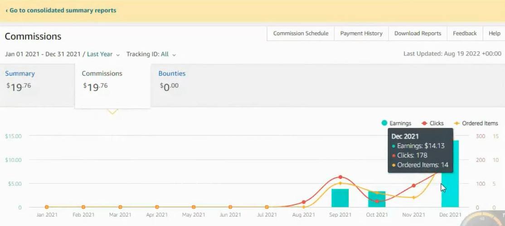
Task: Open Payment History
Action: (x=361, y=34)
